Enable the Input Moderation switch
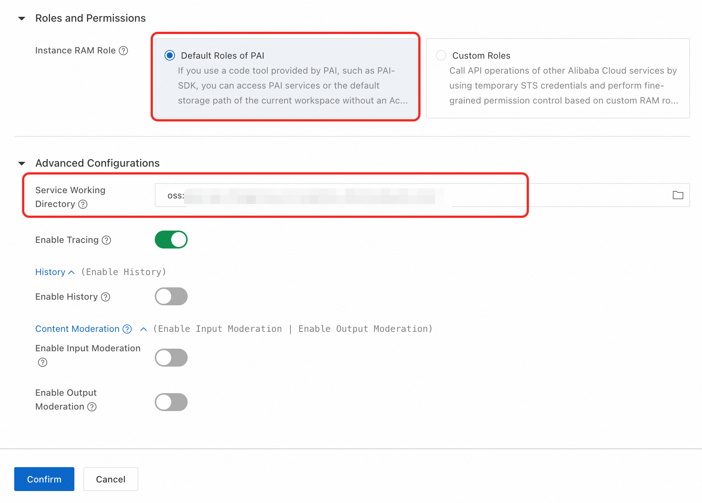 (171, 358)
